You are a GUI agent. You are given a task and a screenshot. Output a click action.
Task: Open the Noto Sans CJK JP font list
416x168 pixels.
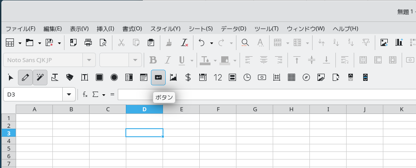[x=89, y=60]
